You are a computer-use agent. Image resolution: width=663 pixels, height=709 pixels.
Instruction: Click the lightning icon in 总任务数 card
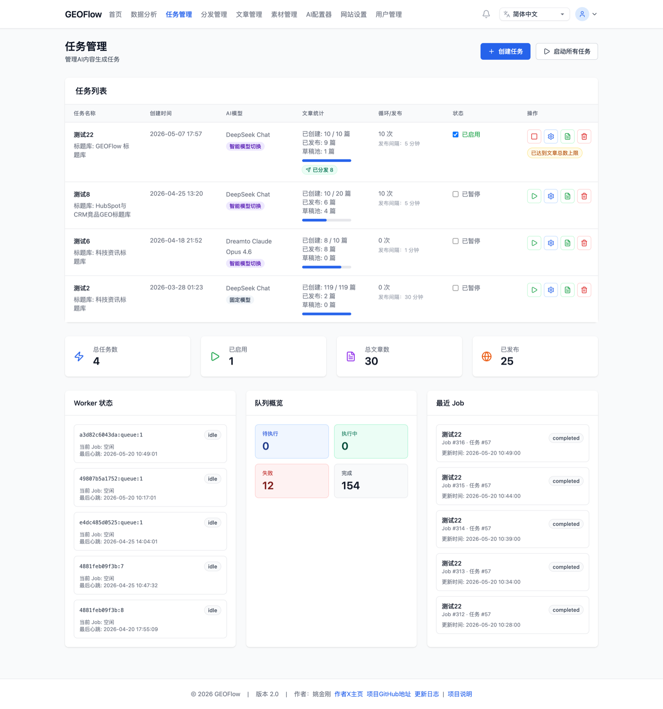tap(79, 356)
